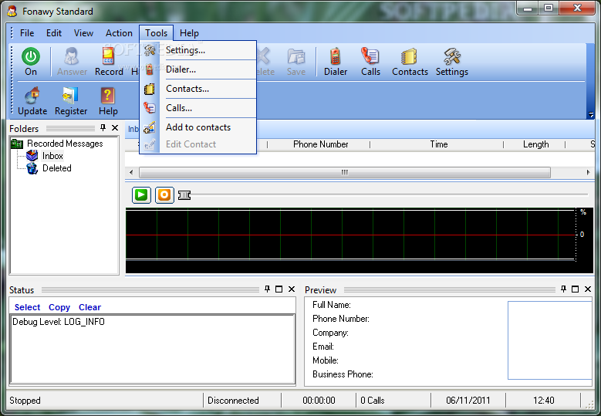The height and width of the screenshot is (416, 601).
Task: Close the Status panel
Action: pos(292,289)
